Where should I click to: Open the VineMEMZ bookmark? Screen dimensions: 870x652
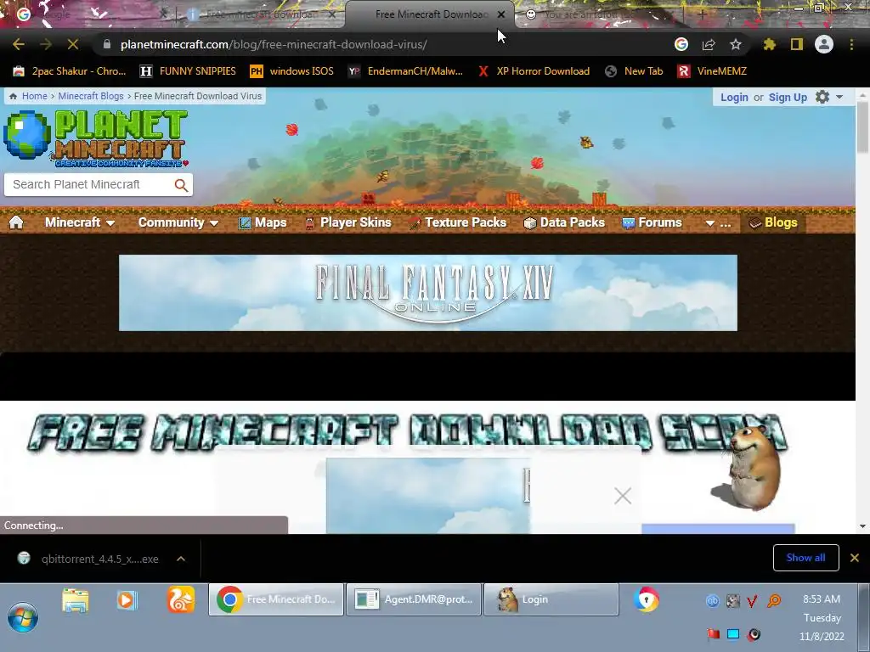pos(713,71)
